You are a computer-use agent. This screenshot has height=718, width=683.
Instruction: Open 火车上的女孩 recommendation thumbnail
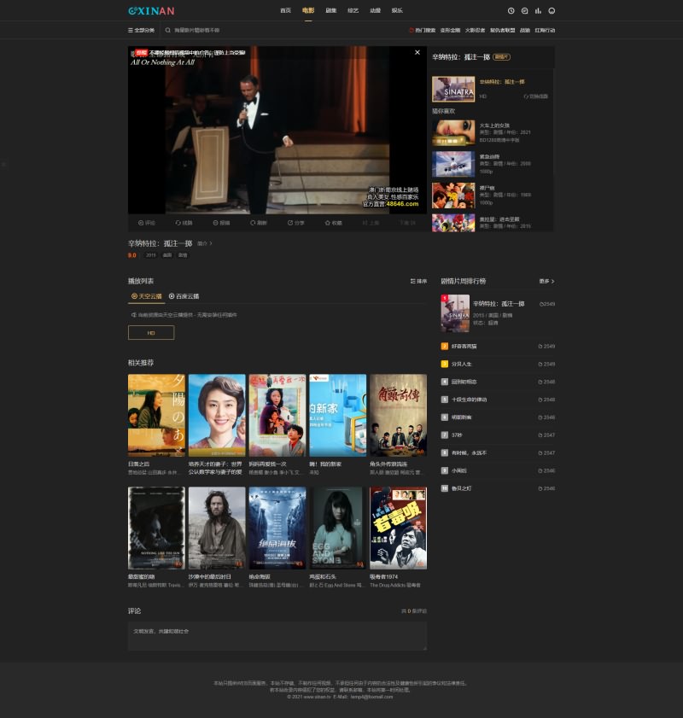coord(453,132)
